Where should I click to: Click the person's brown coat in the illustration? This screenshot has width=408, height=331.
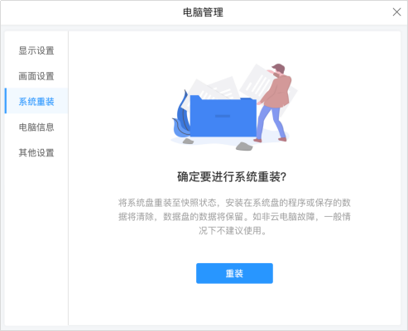[277, 91]
